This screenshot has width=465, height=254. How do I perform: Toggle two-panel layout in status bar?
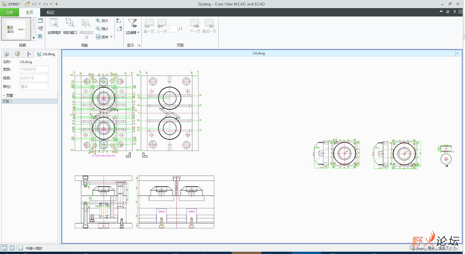click(12, 248)
